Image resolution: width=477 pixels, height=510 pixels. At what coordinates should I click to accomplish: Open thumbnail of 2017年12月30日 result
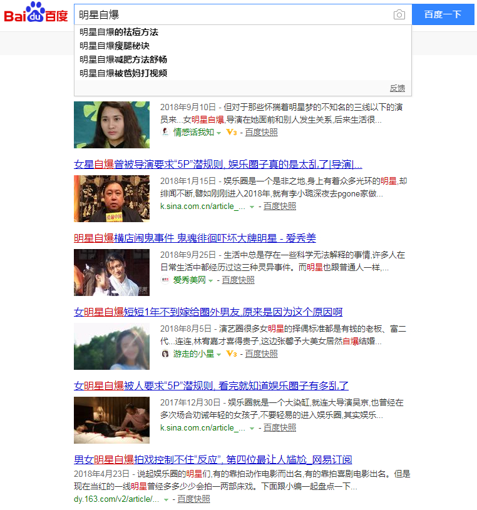(111, 421)
